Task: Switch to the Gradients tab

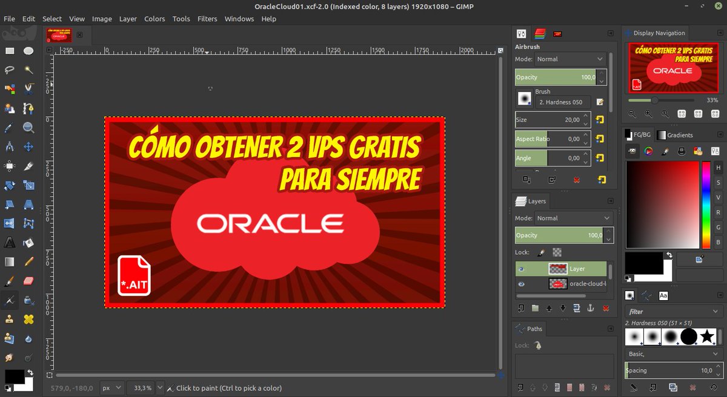Action: (x=675, y=135)
